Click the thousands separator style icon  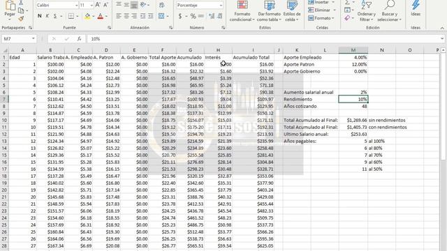(201, 16)
